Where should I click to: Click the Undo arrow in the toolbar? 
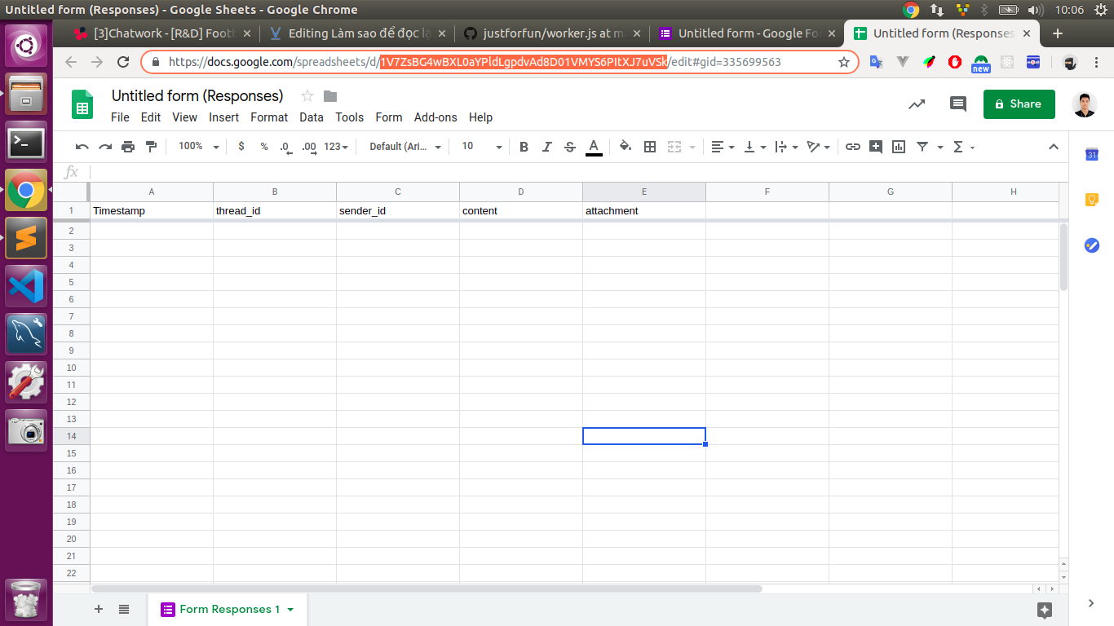82,147
